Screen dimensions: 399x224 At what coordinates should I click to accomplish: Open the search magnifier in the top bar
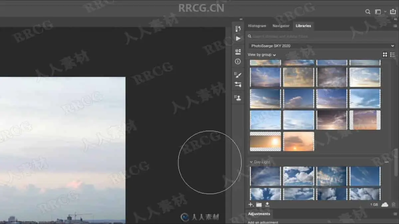[x=368, y=12]
